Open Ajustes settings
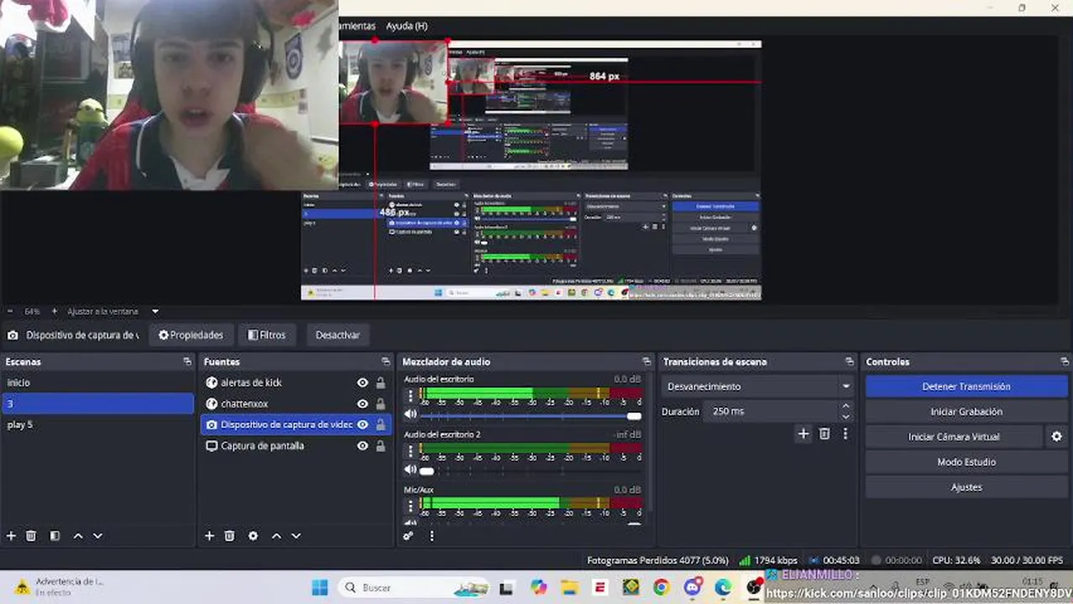The image size is (1073, 604). (x=966, y=487)
